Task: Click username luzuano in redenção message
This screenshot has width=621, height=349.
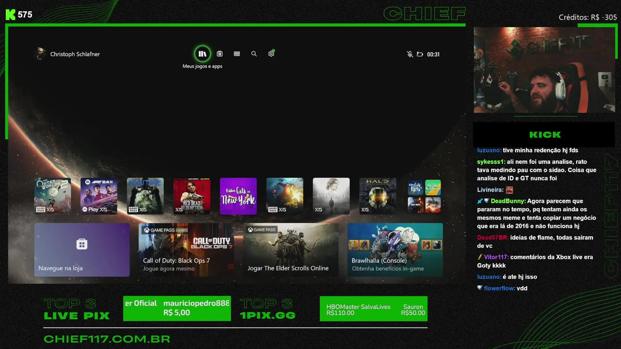Action: [x=489, y=150]
